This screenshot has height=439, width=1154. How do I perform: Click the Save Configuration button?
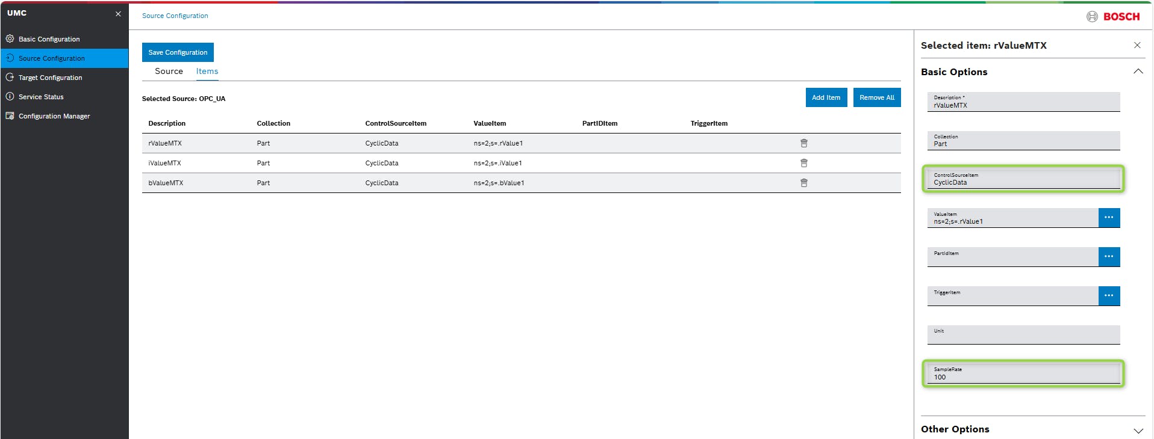pyautogui.click(x=178, y=52)
